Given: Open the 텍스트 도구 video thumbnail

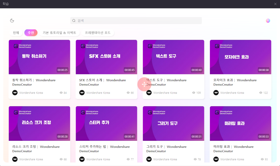Looking at the screenshot, I should point(173,57).
